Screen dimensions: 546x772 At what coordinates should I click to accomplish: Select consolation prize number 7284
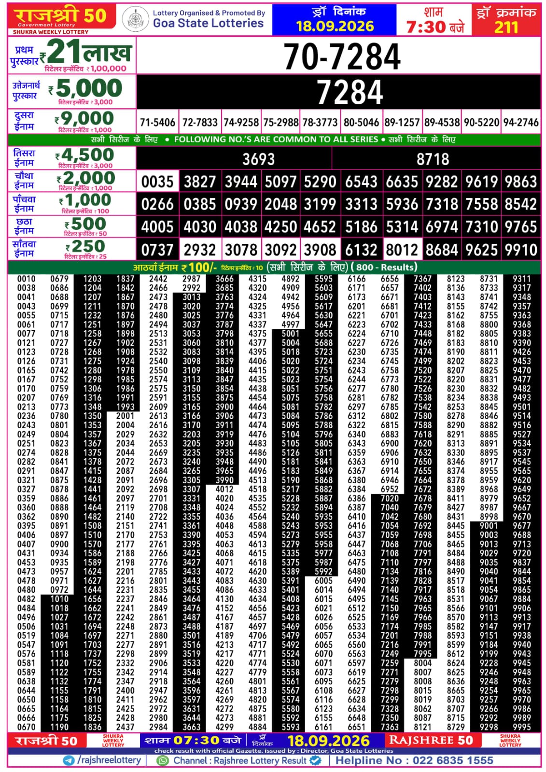point(350,92)
